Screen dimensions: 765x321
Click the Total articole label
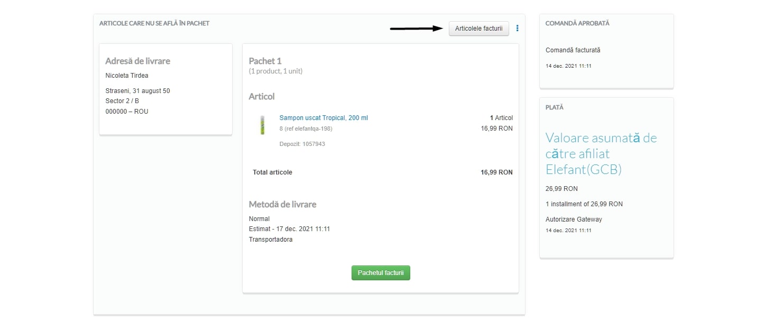[272, 172]
